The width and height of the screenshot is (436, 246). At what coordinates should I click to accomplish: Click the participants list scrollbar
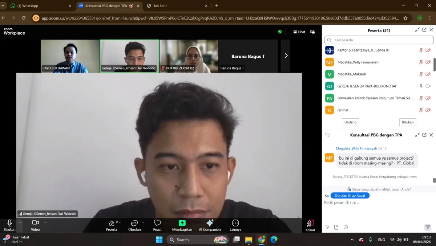coord(434,65)
